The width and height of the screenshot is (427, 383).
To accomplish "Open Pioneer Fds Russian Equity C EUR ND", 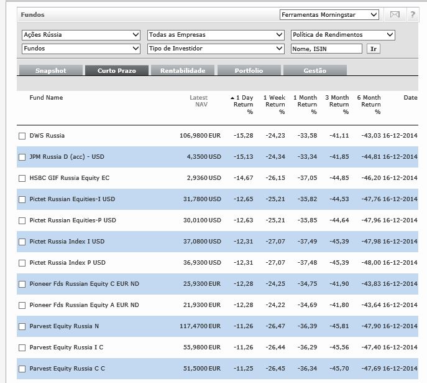I will coord(84,284).
